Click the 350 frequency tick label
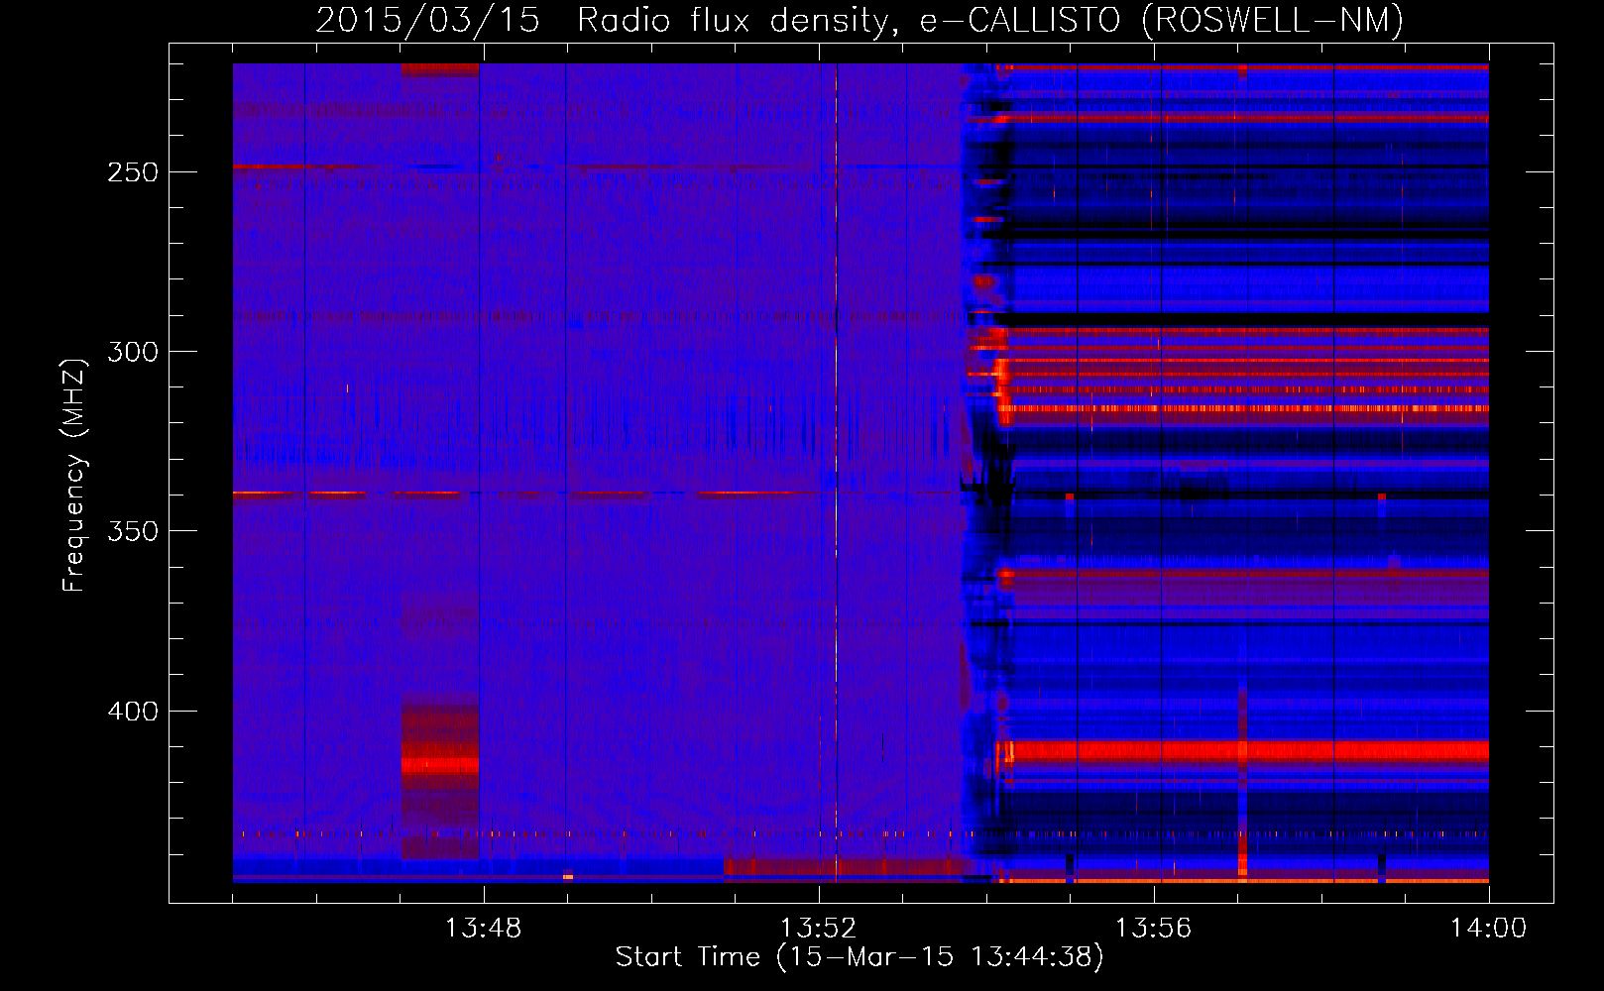 tap(132, 531)
